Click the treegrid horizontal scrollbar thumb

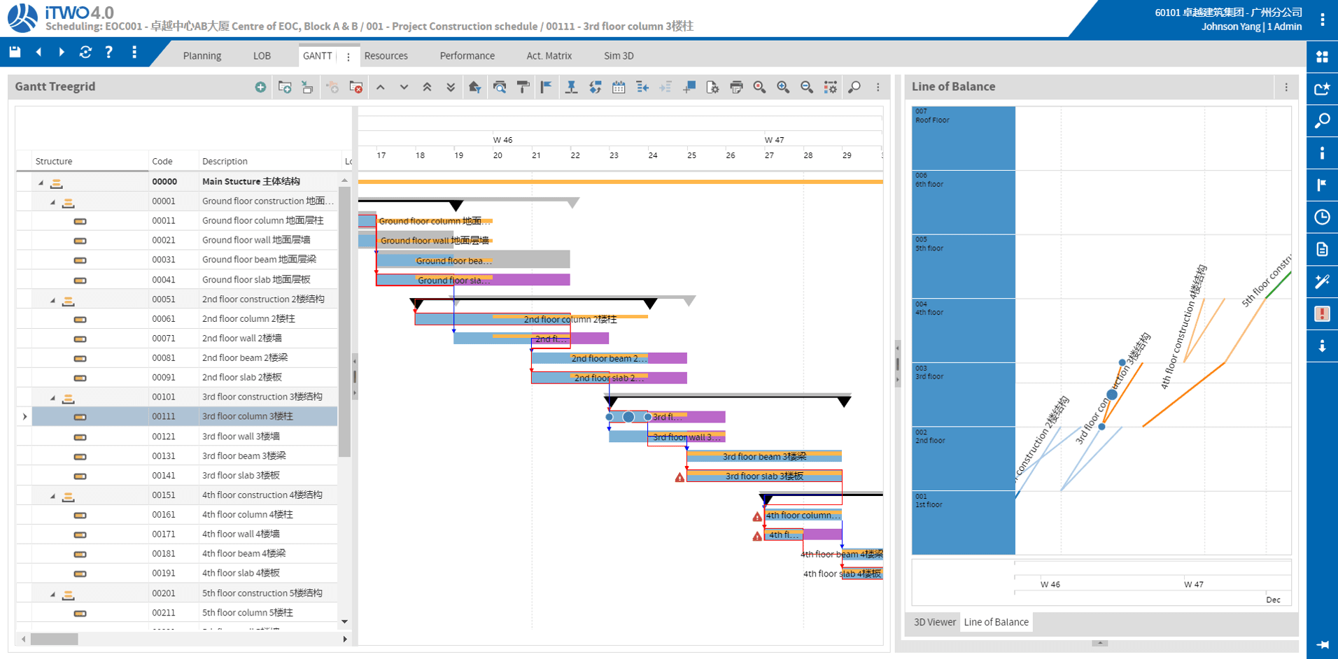55,639
